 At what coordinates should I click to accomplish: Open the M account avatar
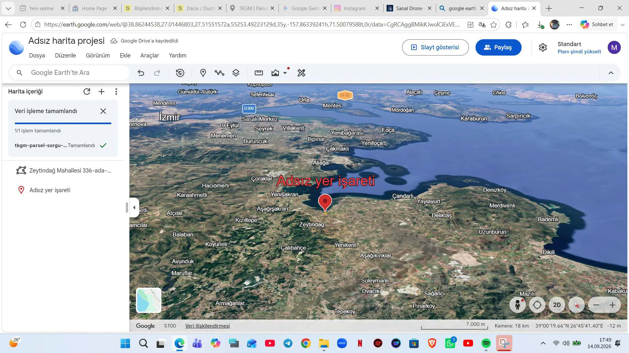(614, 47)
